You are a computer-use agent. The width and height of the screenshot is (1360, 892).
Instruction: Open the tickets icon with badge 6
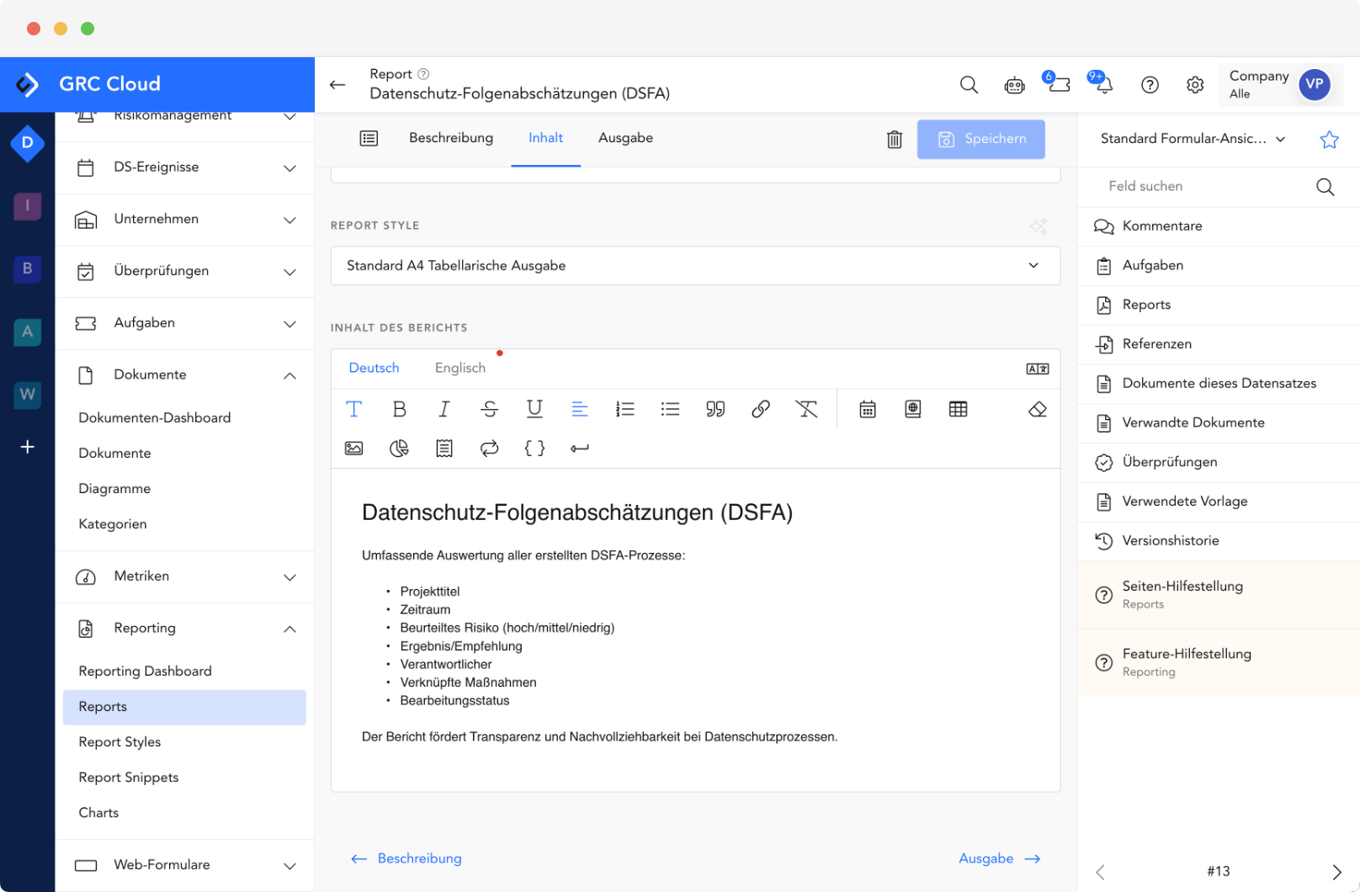pos(1058,84)
